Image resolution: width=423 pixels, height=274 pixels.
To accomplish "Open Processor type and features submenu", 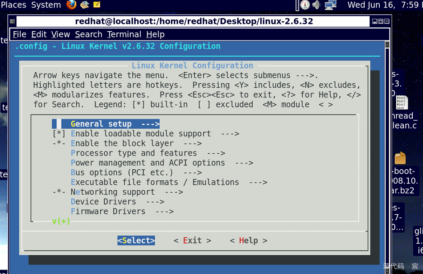I will tap(148, 153).
